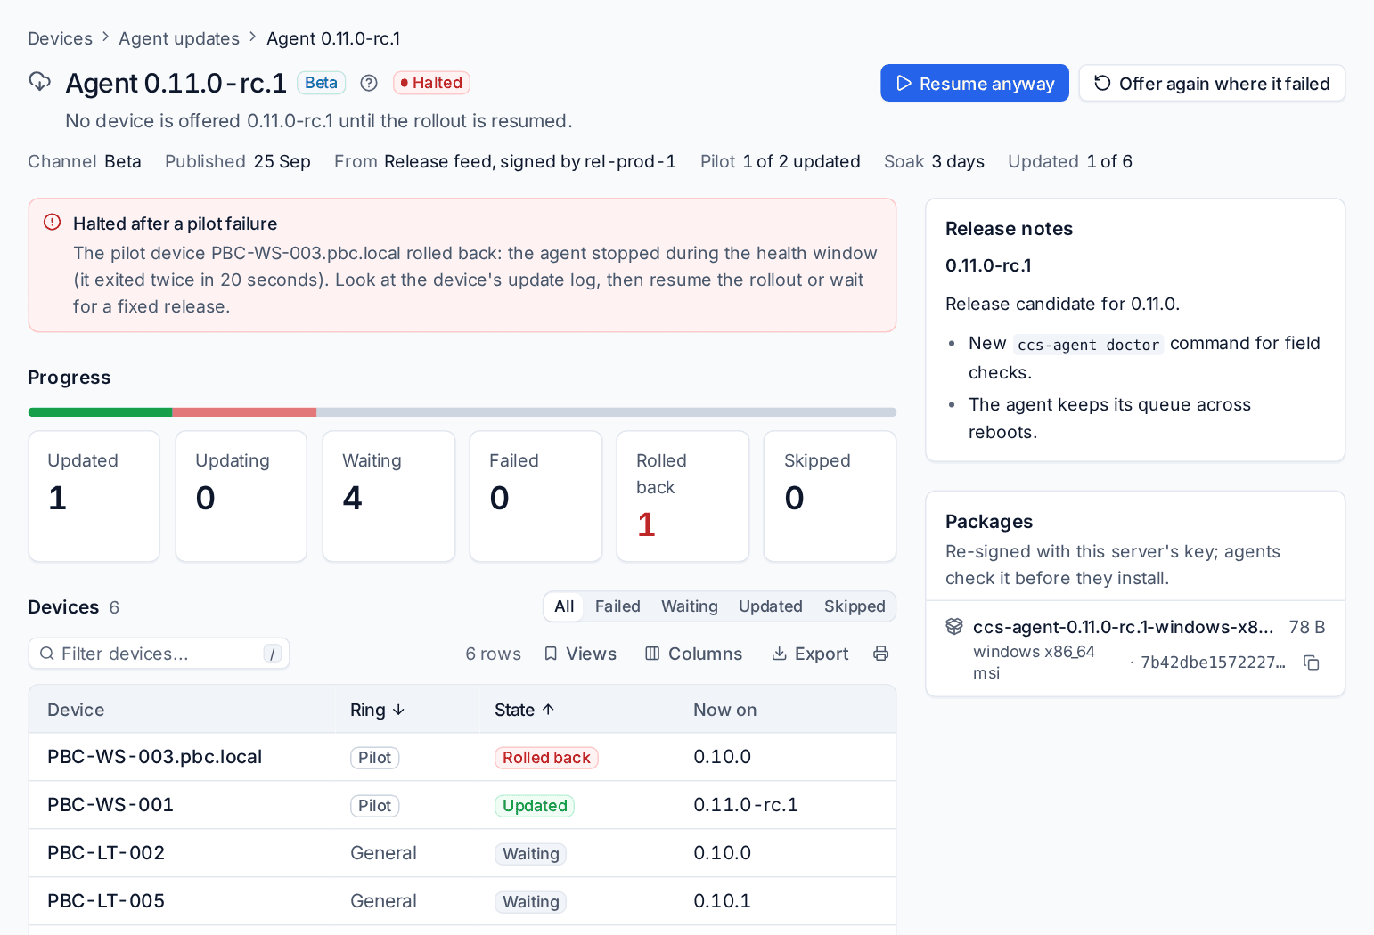Switch to the Updated filter tab
The image size is (1374, 935).
(771, 606)
